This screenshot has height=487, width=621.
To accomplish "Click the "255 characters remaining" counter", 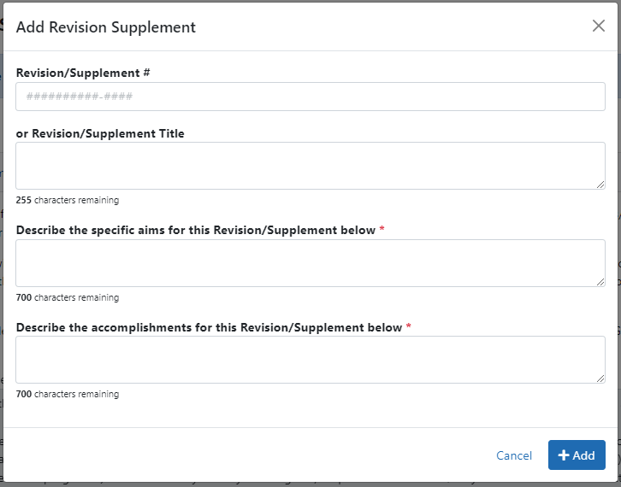I will point(67,200).
